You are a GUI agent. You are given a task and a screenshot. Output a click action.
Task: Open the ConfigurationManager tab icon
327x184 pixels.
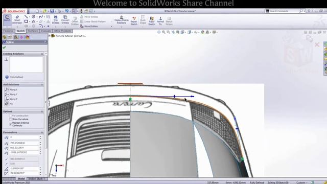point(16,37)
